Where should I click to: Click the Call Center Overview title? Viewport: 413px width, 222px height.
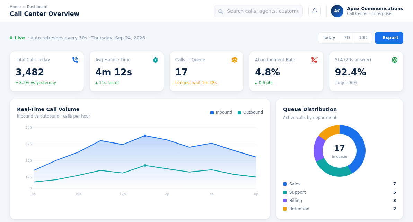[x=44, y=14]
